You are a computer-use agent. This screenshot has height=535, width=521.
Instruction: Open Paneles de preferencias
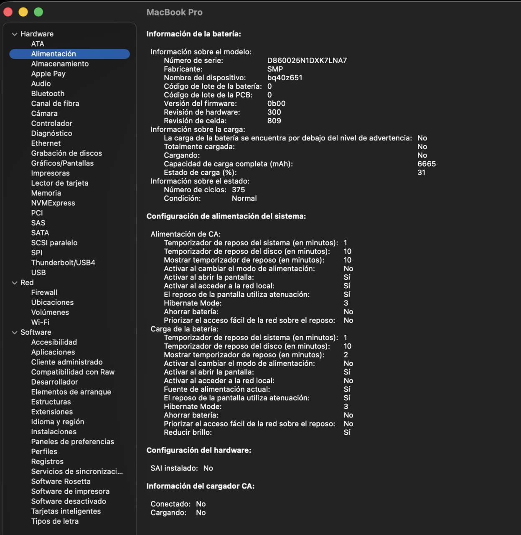tap(73, 442)
